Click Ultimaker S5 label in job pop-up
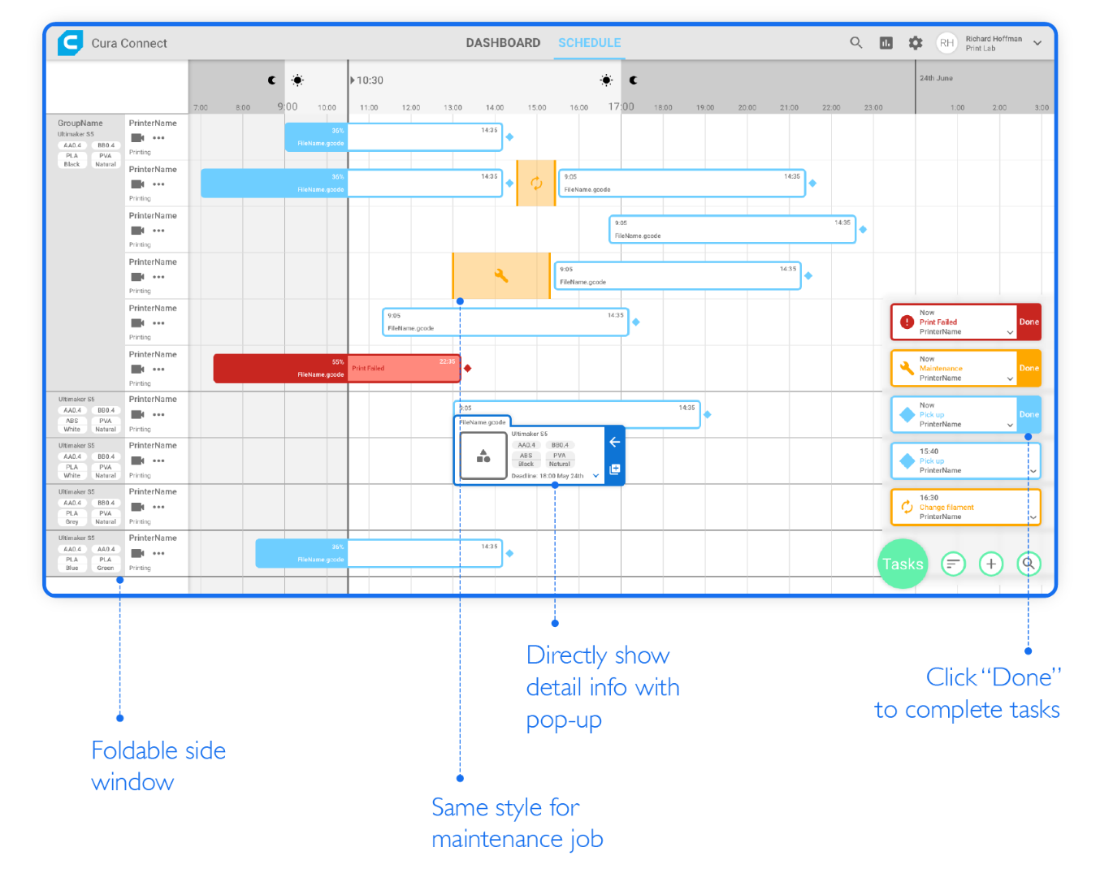1100x882 pixels. pos(530,435)
